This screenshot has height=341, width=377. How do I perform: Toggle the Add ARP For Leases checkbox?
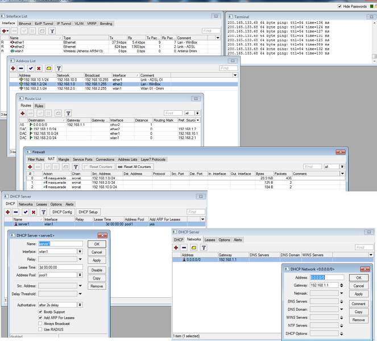pos(40,318)
